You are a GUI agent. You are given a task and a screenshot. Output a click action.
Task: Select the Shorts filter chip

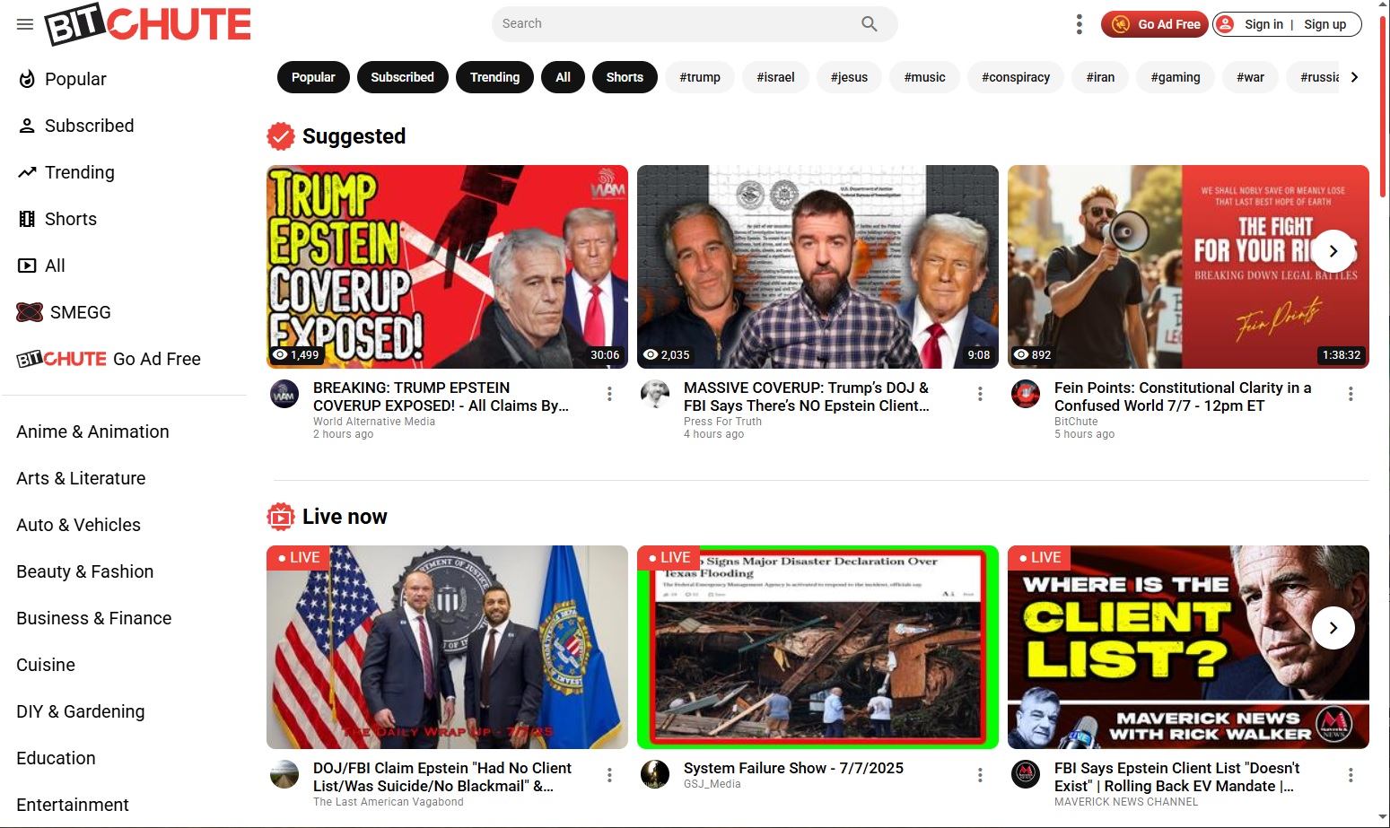pos(625,77)
